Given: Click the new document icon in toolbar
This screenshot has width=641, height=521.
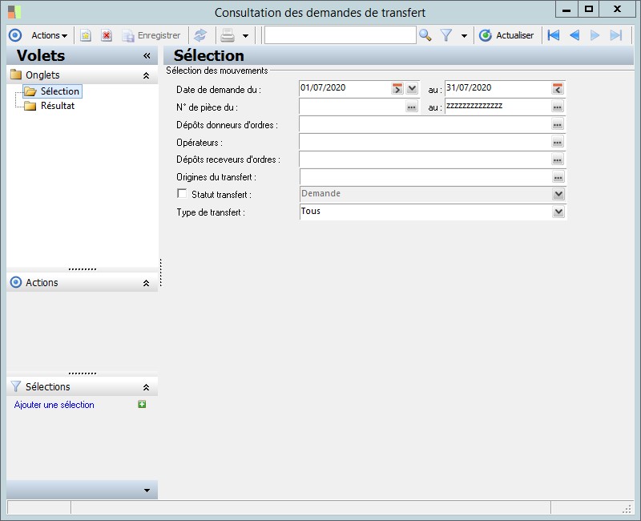Looking at the screenshot, I should click(86, 35).
